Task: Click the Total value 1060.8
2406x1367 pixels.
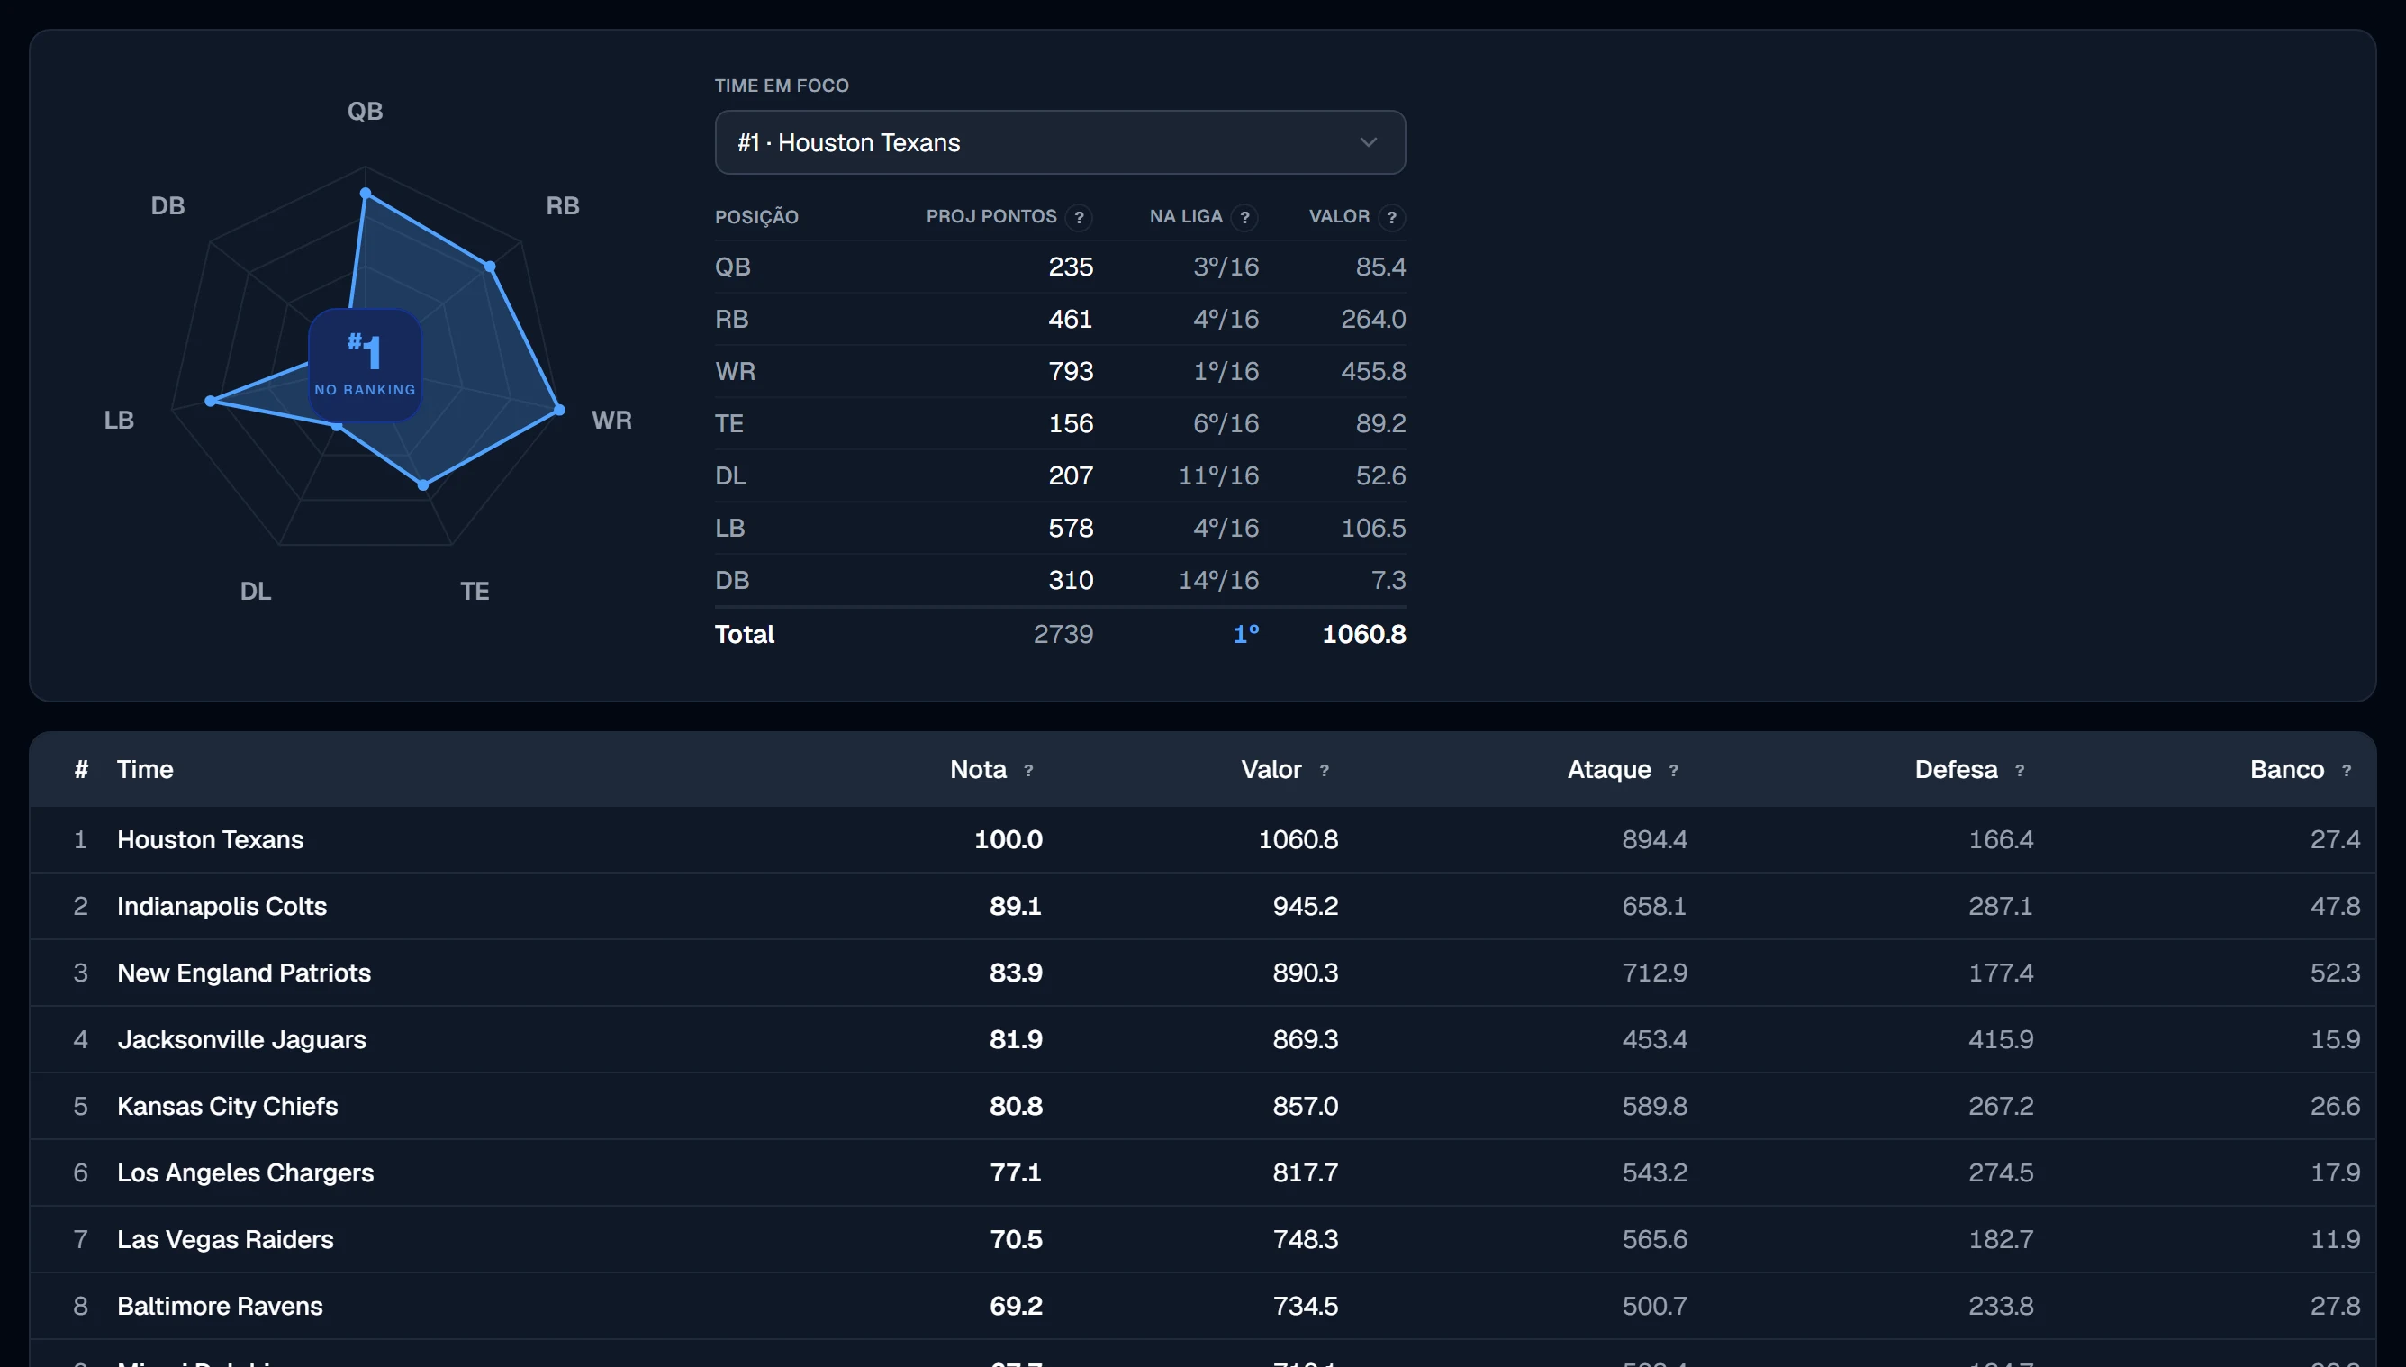Action: 1364,635
